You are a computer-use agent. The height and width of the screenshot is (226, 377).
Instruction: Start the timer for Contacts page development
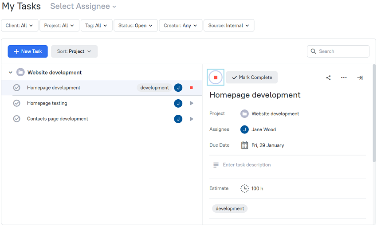pyautogui.click(x=192, y=119)
